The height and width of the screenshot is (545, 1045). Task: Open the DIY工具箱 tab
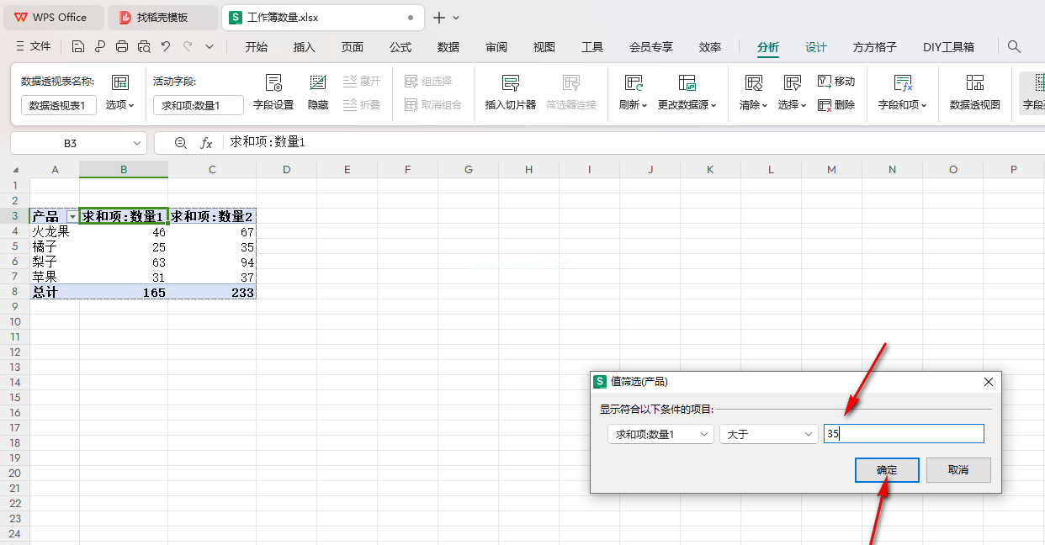[x=948, y=47]
